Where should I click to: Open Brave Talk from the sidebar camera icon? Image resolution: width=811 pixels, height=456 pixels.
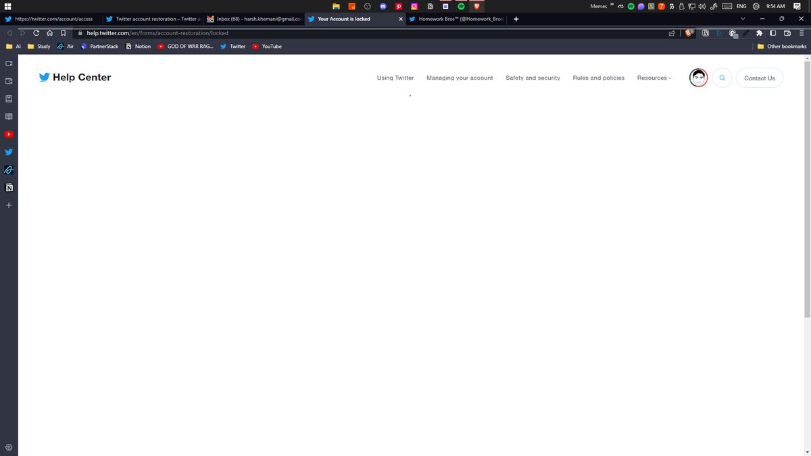click(9, 64)
